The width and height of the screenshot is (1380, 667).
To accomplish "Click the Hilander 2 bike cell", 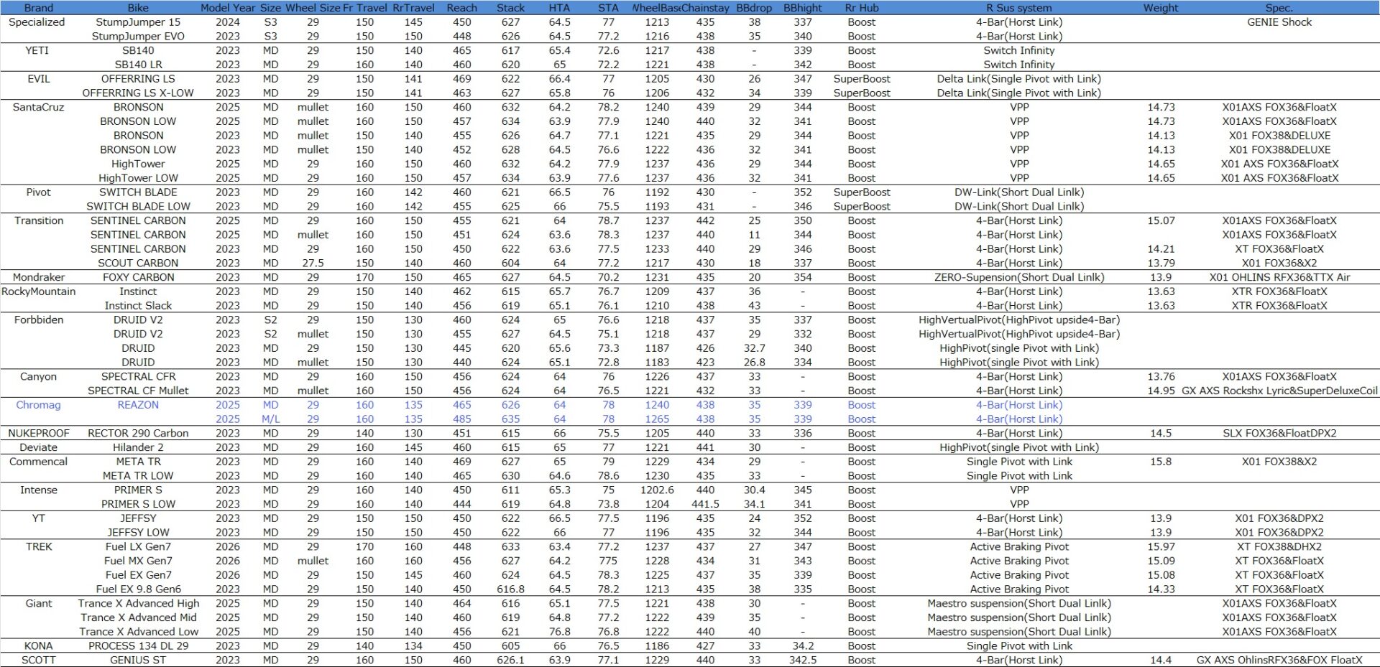I will 138,447.
